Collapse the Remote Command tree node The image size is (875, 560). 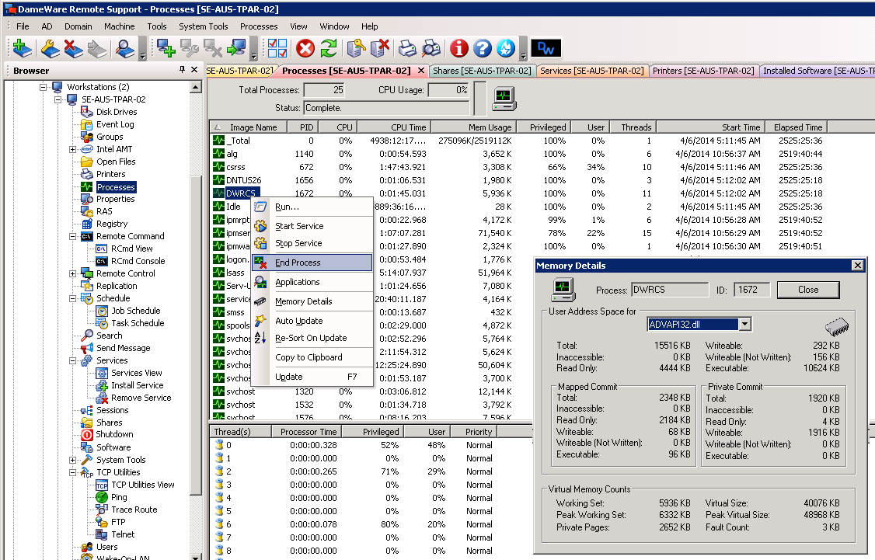[x=72, y=236]
